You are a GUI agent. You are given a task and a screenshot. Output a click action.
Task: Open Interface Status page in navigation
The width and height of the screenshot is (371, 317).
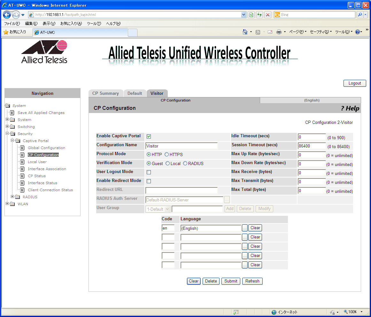(43, 183)
